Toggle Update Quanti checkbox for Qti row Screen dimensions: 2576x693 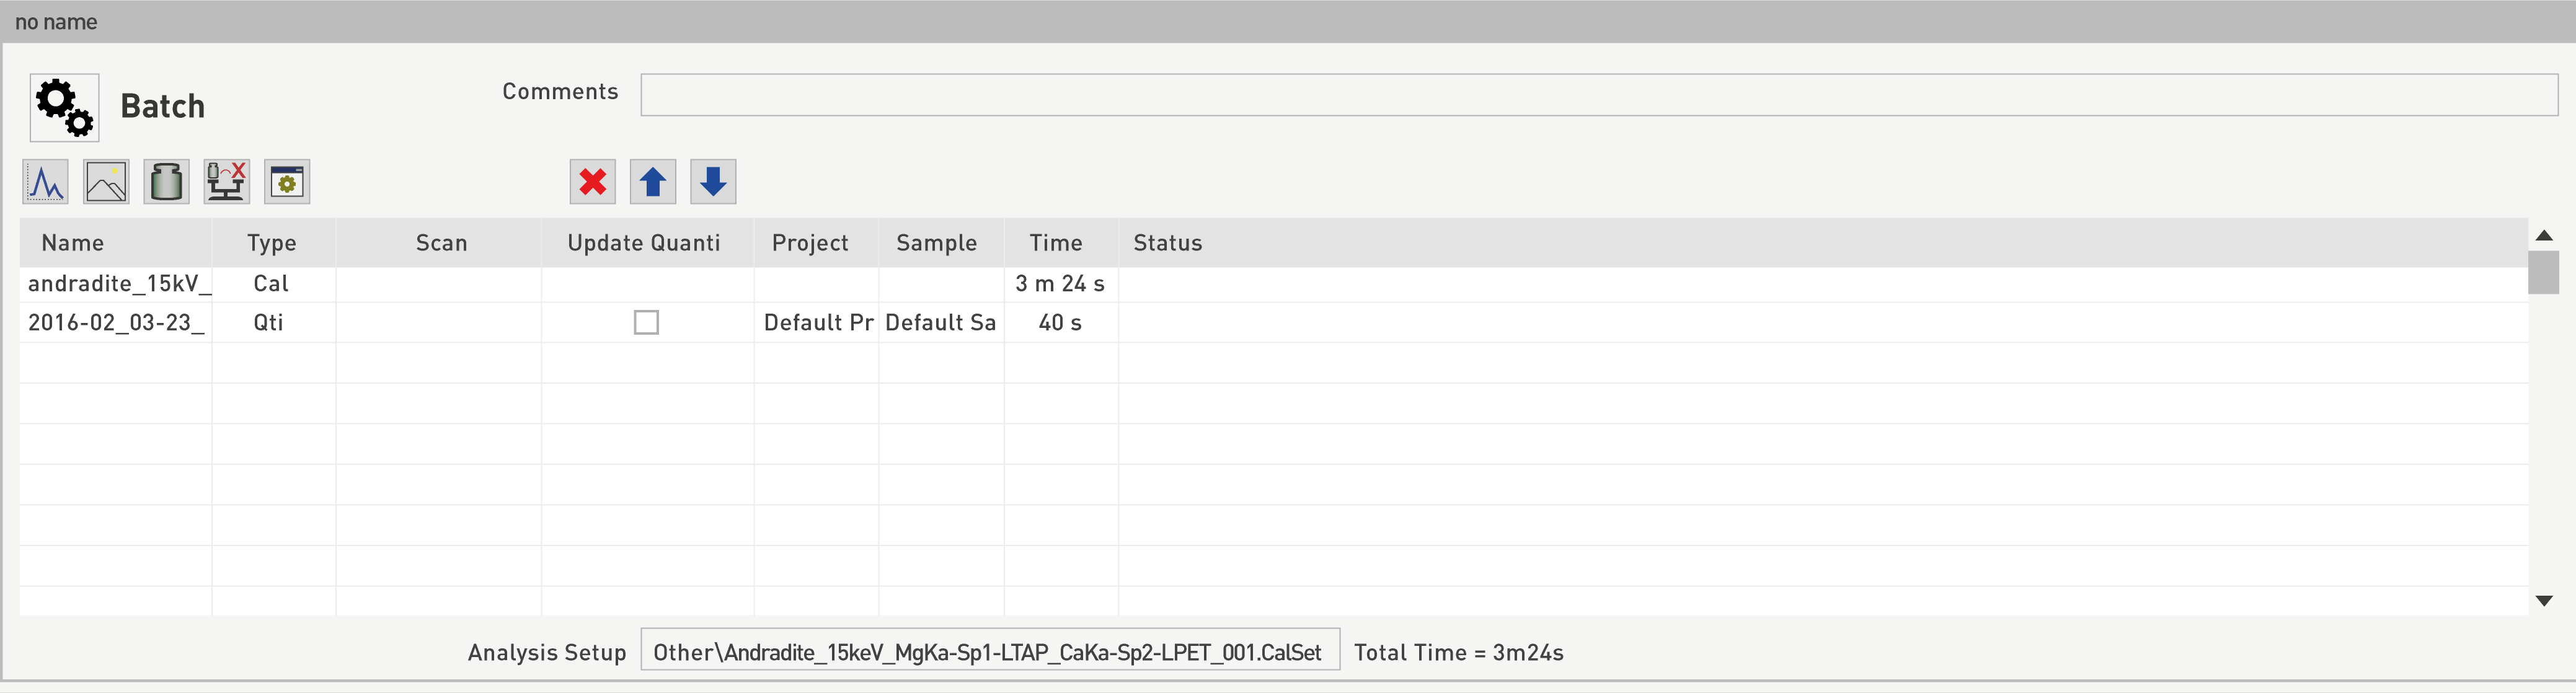(646, 323)
